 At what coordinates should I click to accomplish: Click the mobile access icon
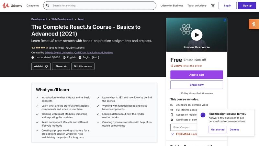[x=172, y=115]
